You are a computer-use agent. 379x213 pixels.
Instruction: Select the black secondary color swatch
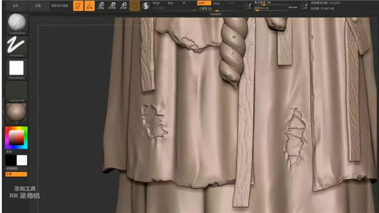click(11, 160)
